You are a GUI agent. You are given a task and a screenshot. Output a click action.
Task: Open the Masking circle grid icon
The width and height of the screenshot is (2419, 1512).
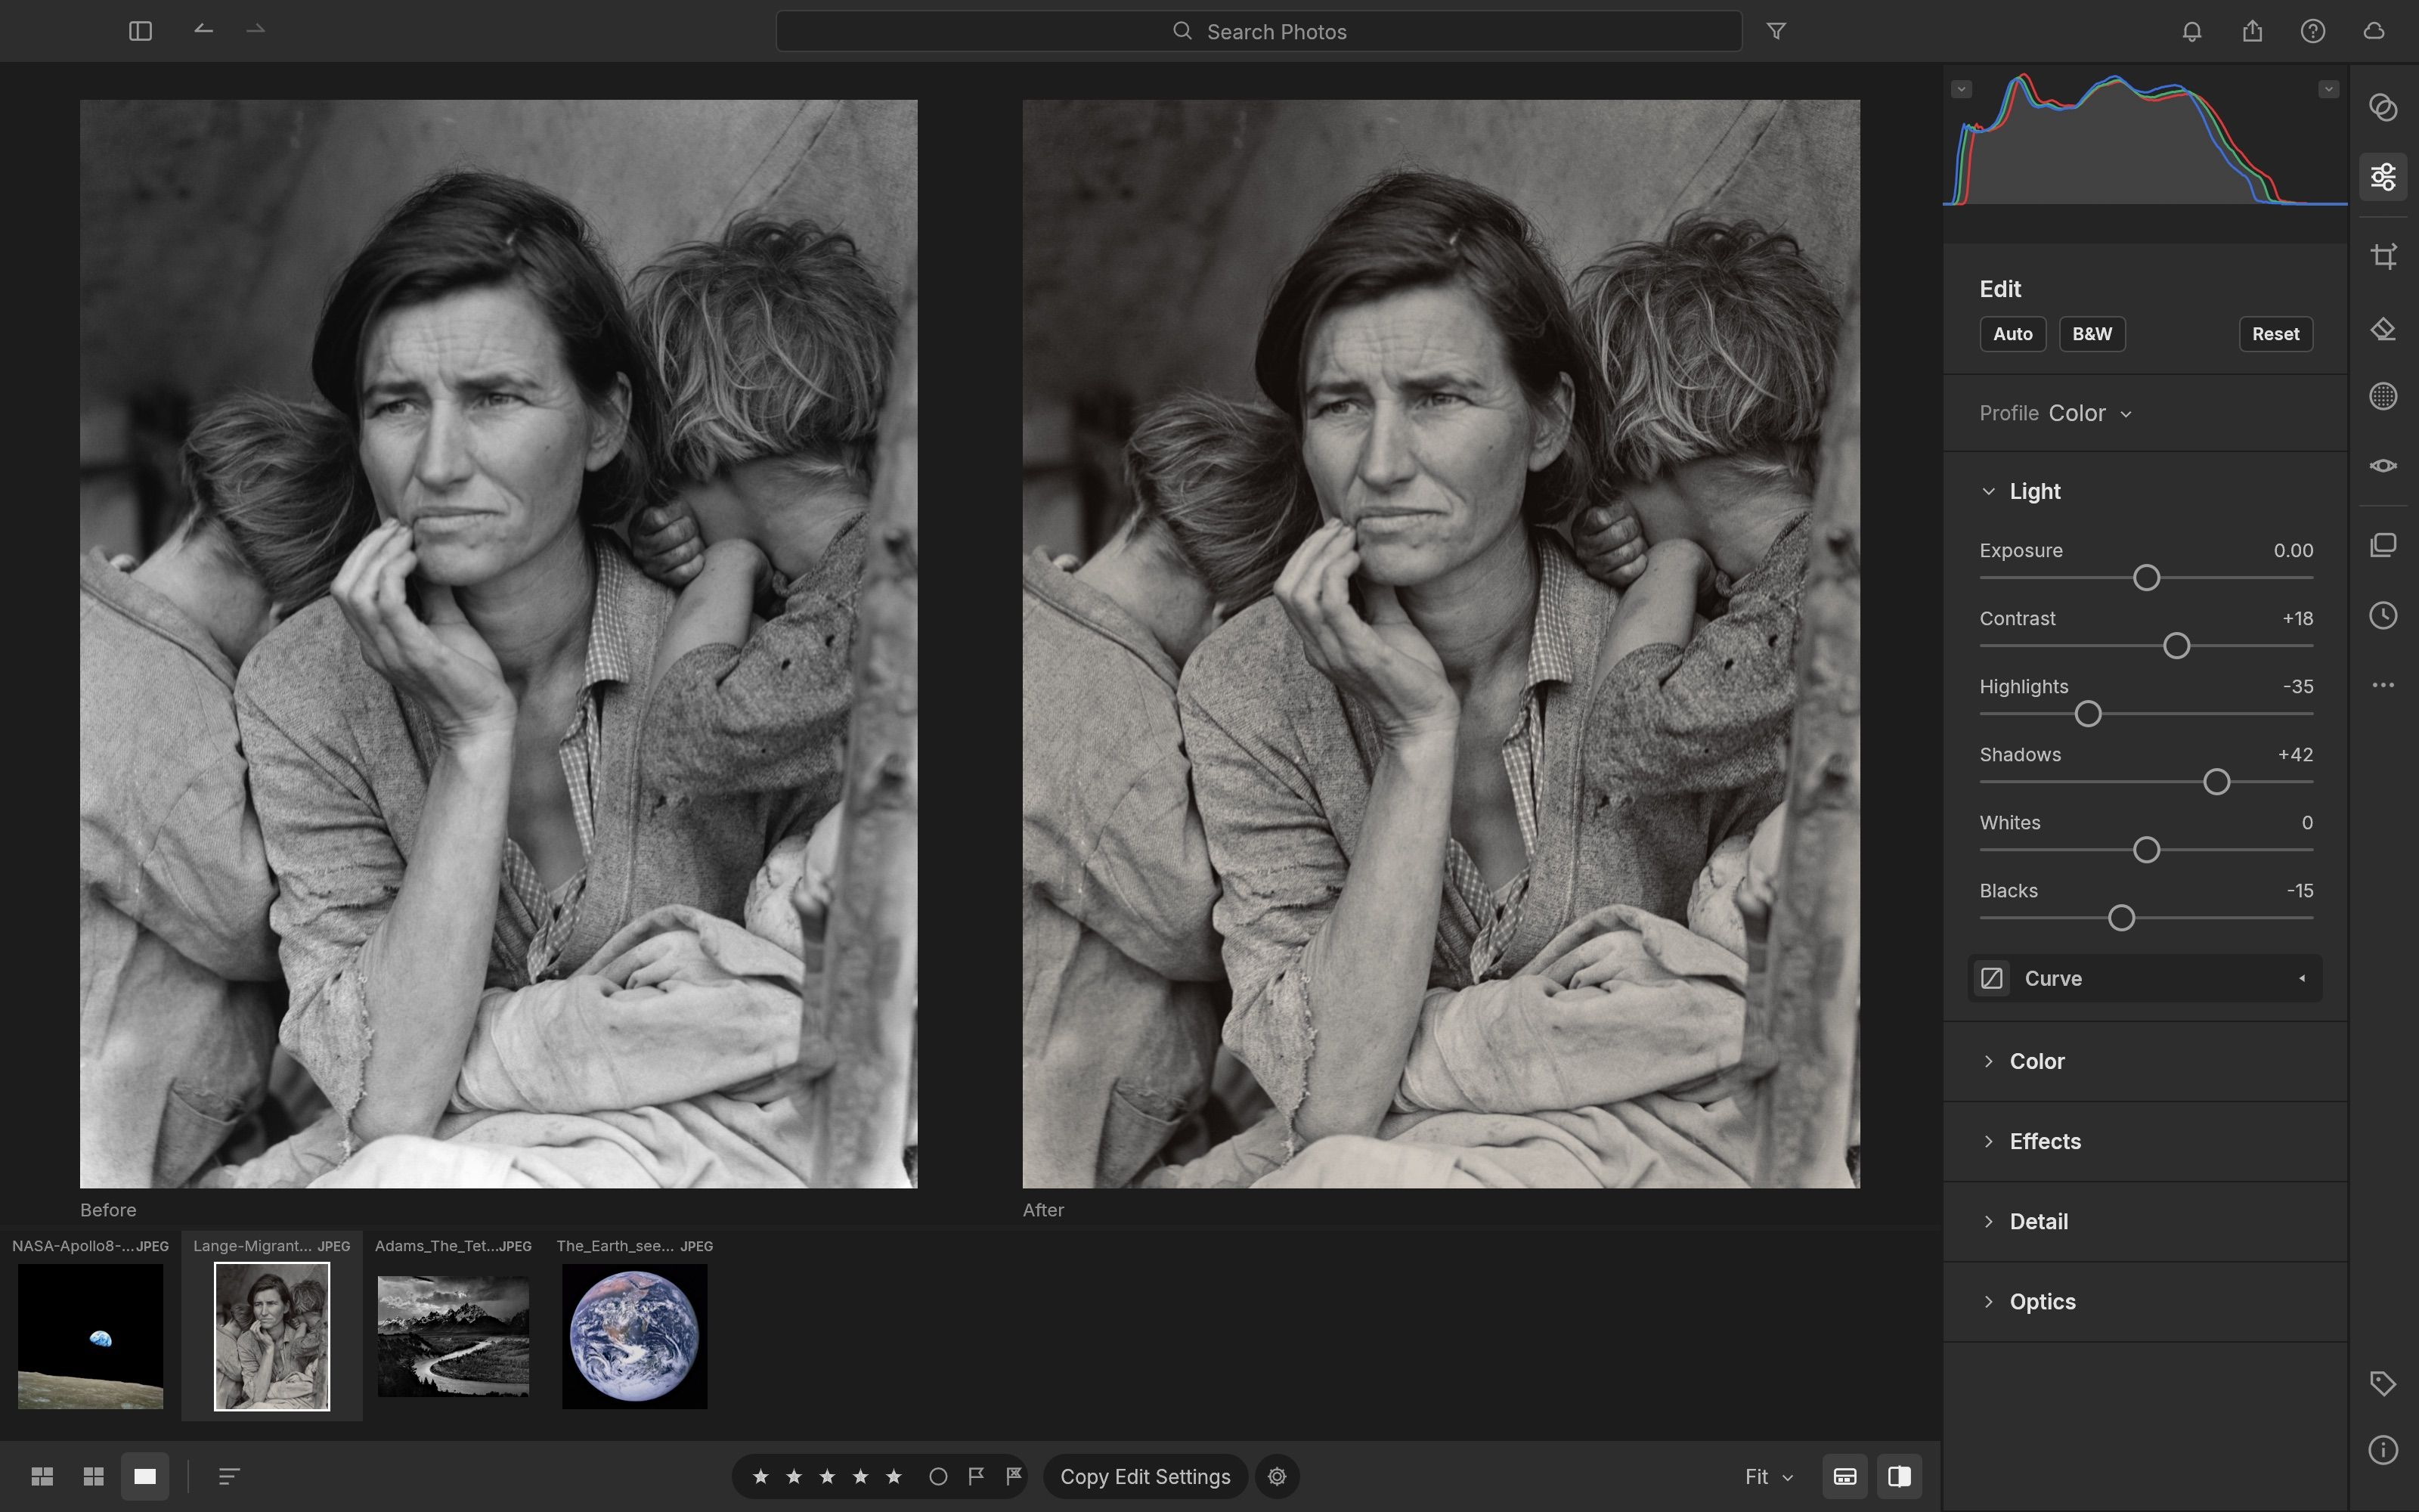[2383, 396]
